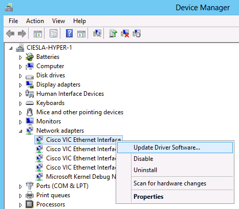
Task: Expand the Batteries node
Action: 20,57
